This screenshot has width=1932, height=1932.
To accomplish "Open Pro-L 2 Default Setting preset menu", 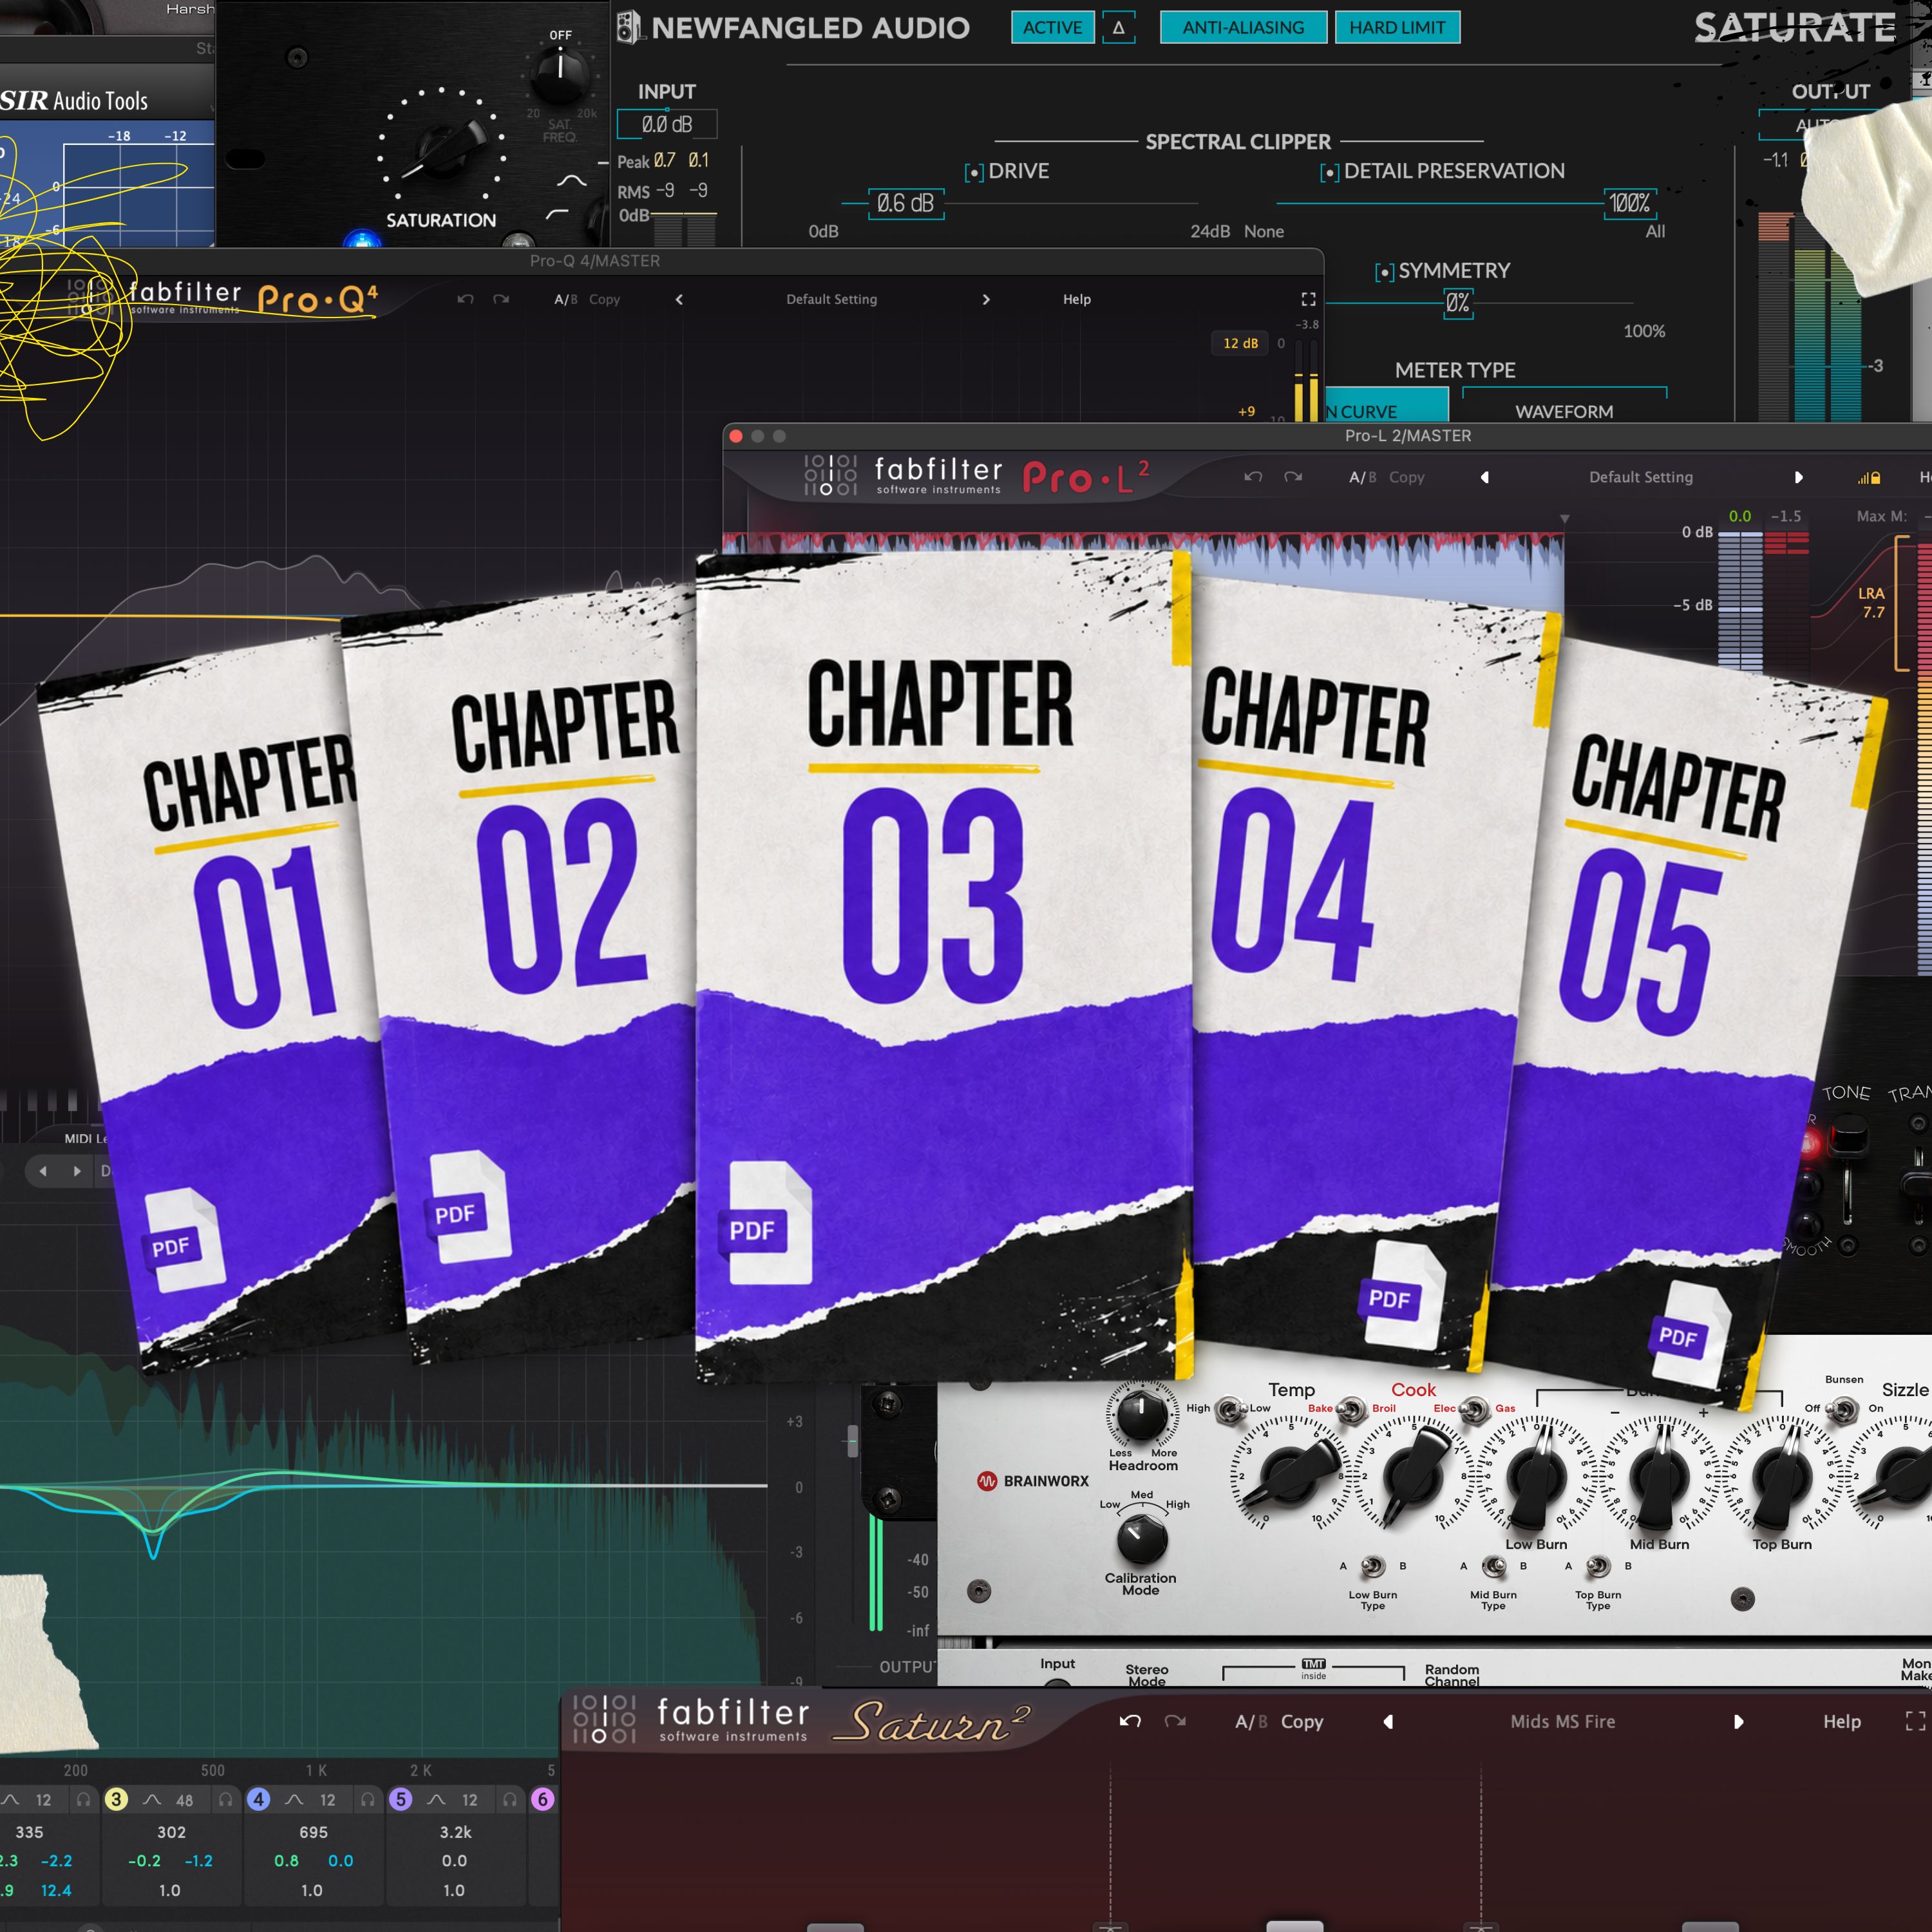I will click(1641, 477).
